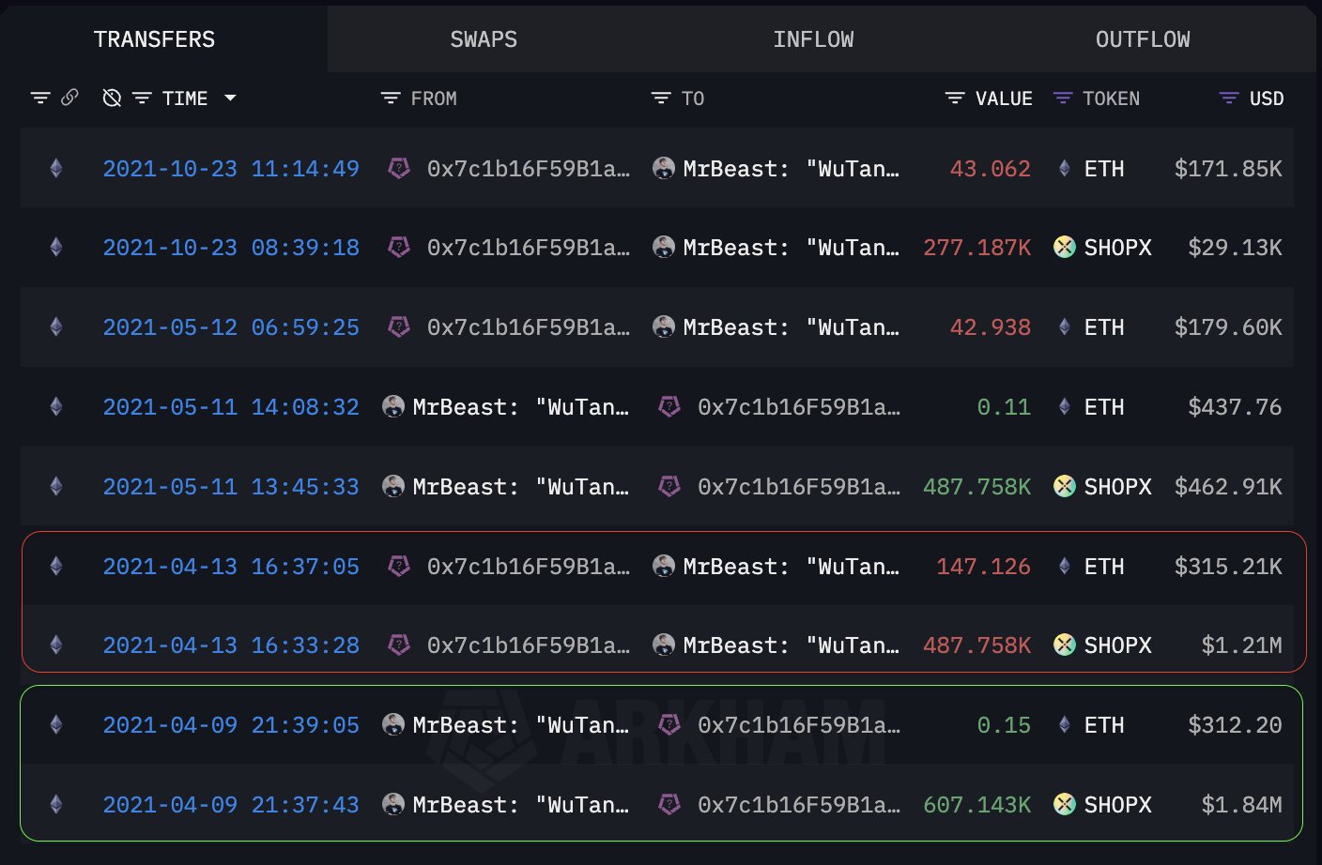This screenshot has width=1322, height=865.
Task: Click MrBeast avatar in the 16:37:05 row
Action: pos(664,567)
